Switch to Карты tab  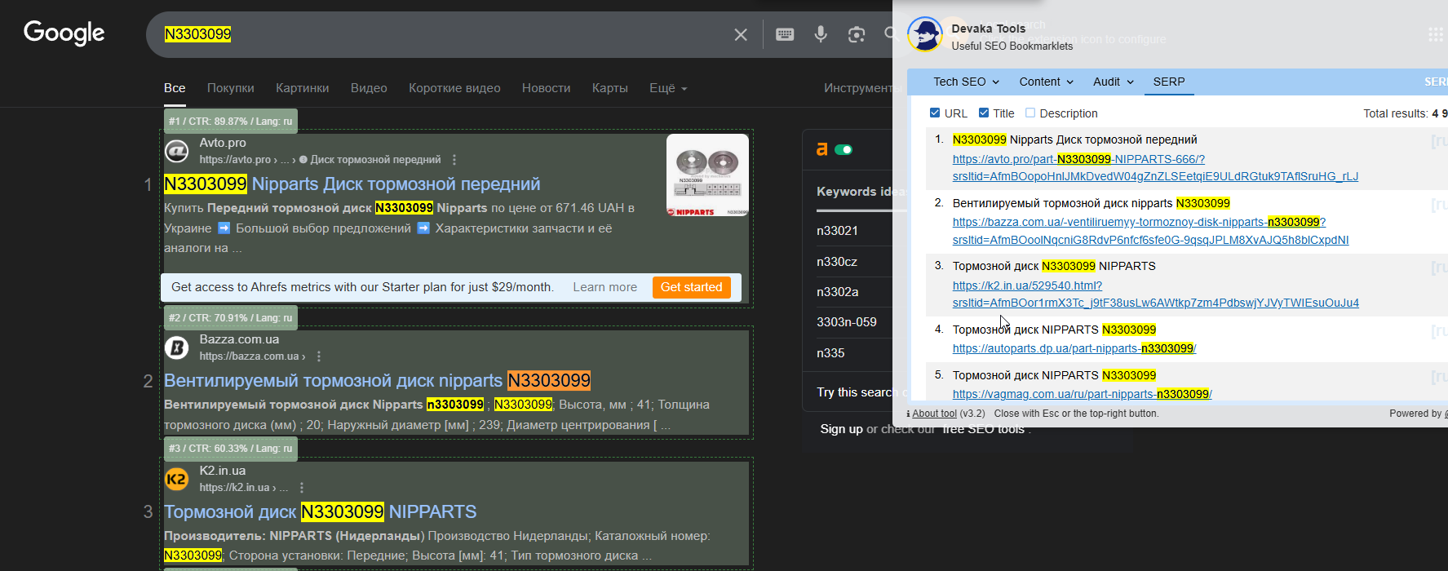point(610,88)
